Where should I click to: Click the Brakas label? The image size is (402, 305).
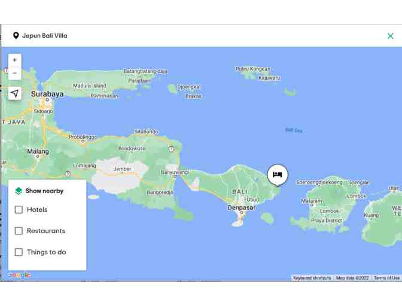pos(193,96)
